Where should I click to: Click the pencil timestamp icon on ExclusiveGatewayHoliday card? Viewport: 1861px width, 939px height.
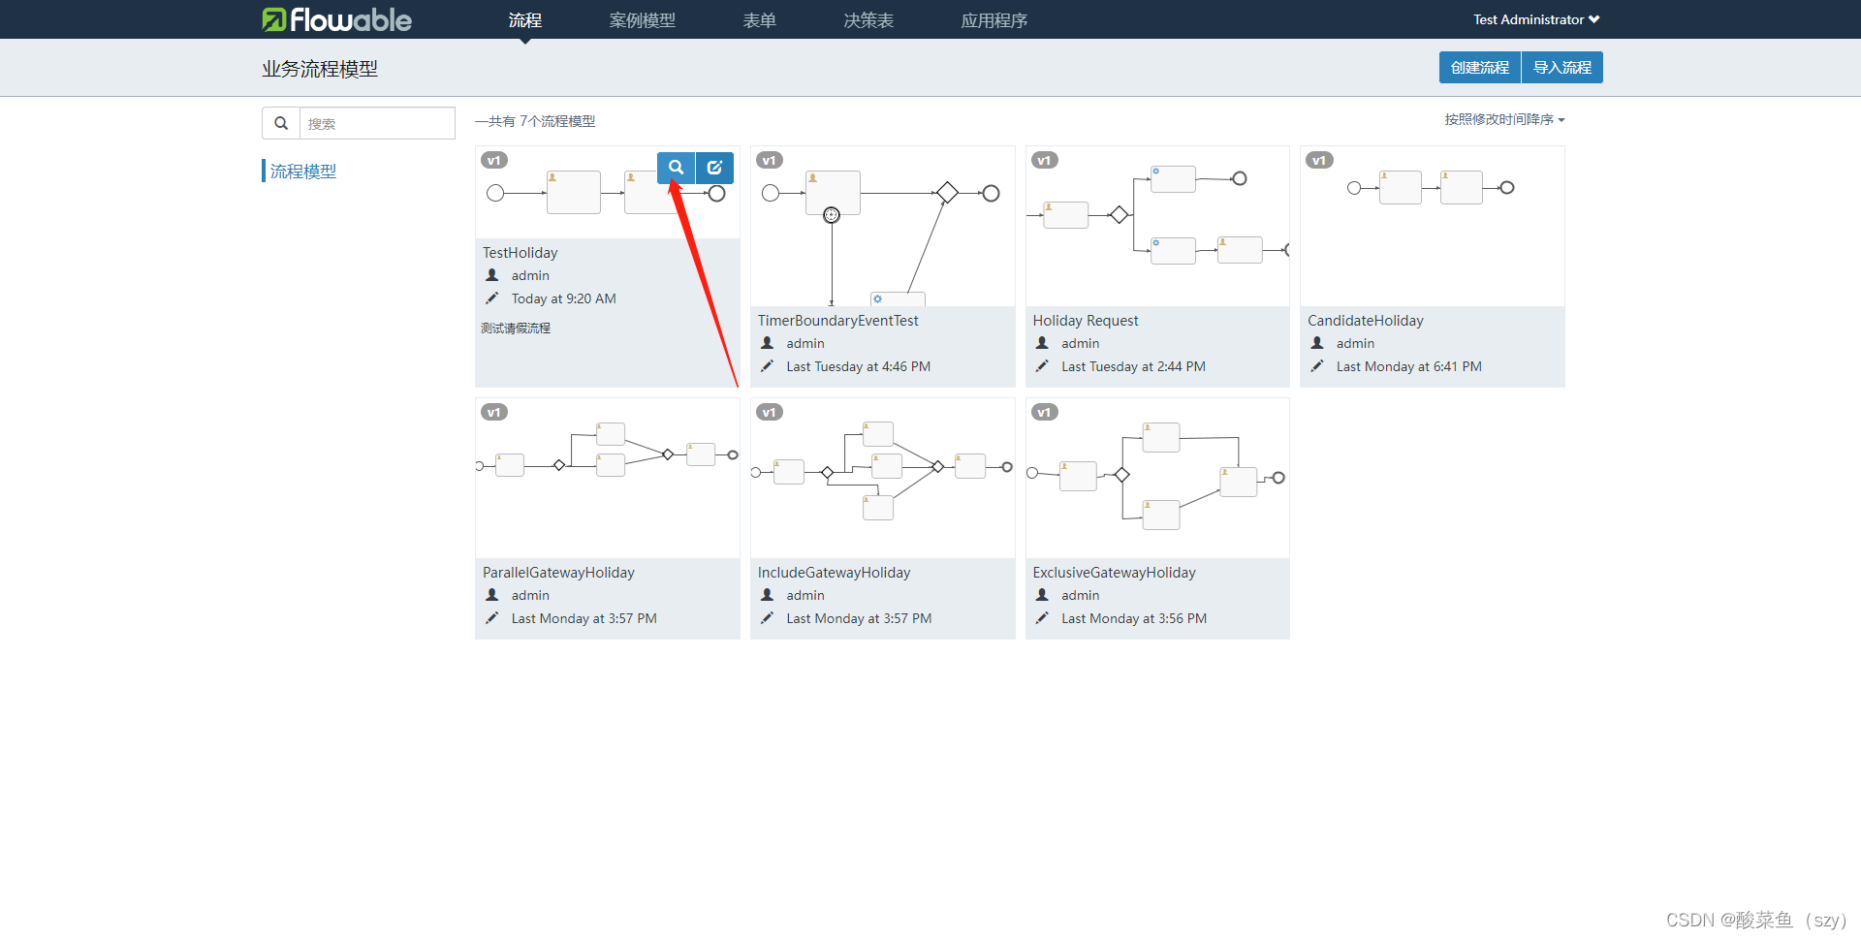click(1042, 618)
